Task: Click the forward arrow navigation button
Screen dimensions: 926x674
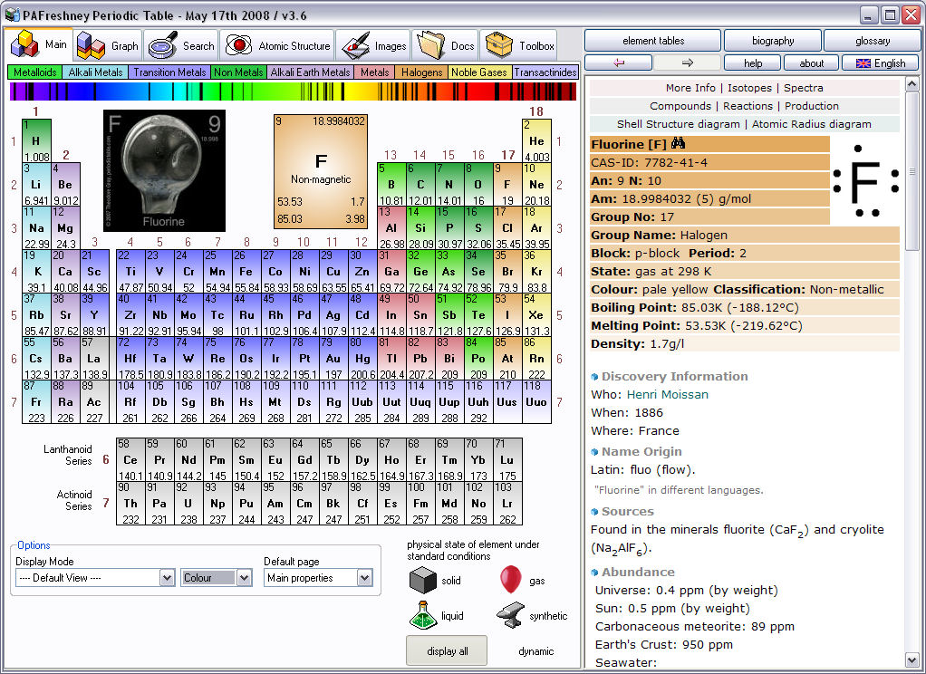Action: pos(687,63)
